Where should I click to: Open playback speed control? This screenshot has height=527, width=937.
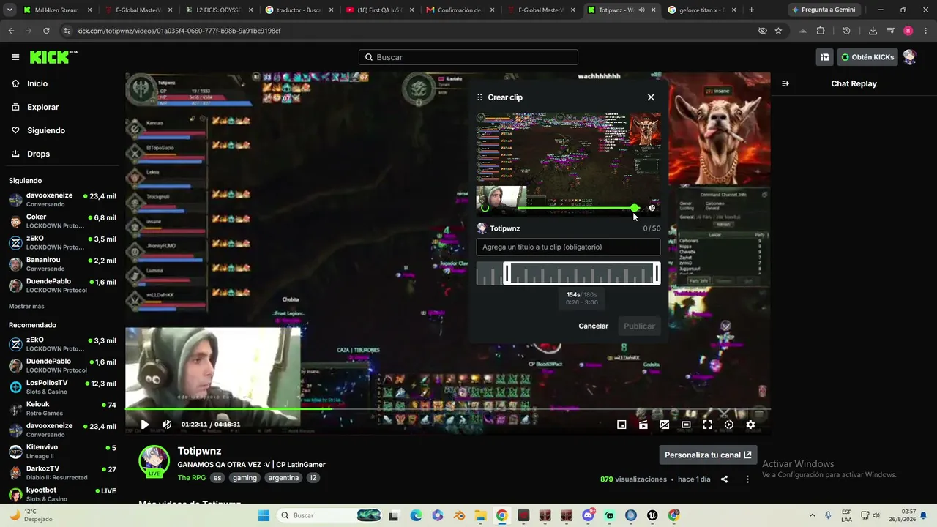pyautogui.click(x=729, y=425)
